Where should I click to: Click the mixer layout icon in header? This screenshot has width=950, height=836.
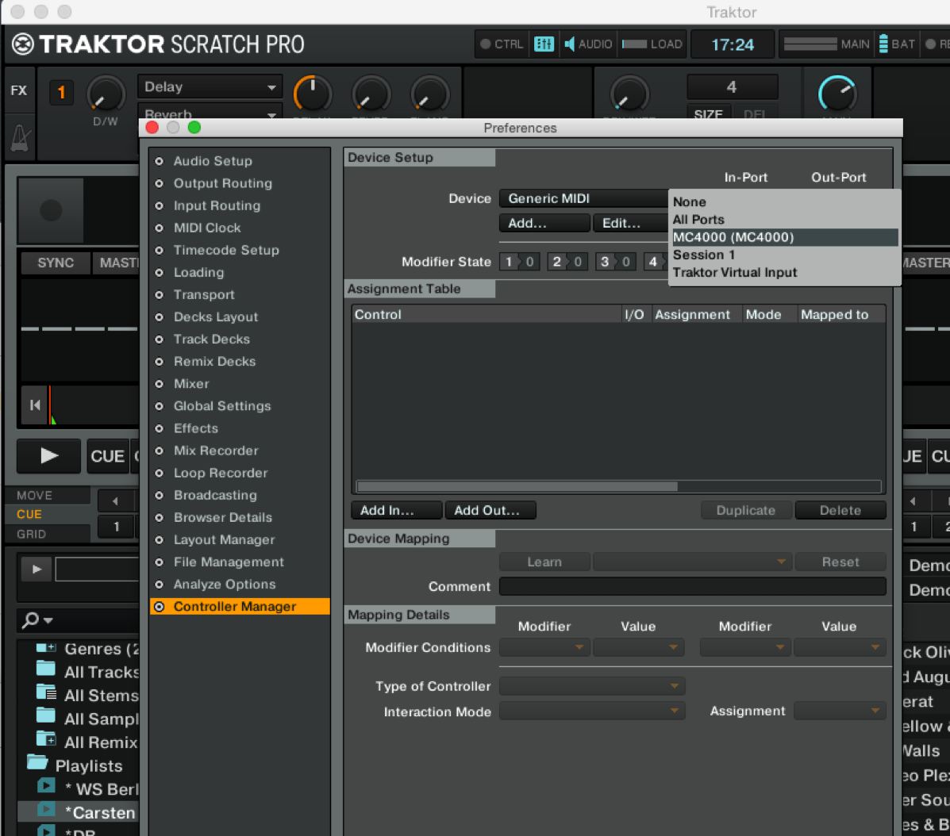click(544, 44)
